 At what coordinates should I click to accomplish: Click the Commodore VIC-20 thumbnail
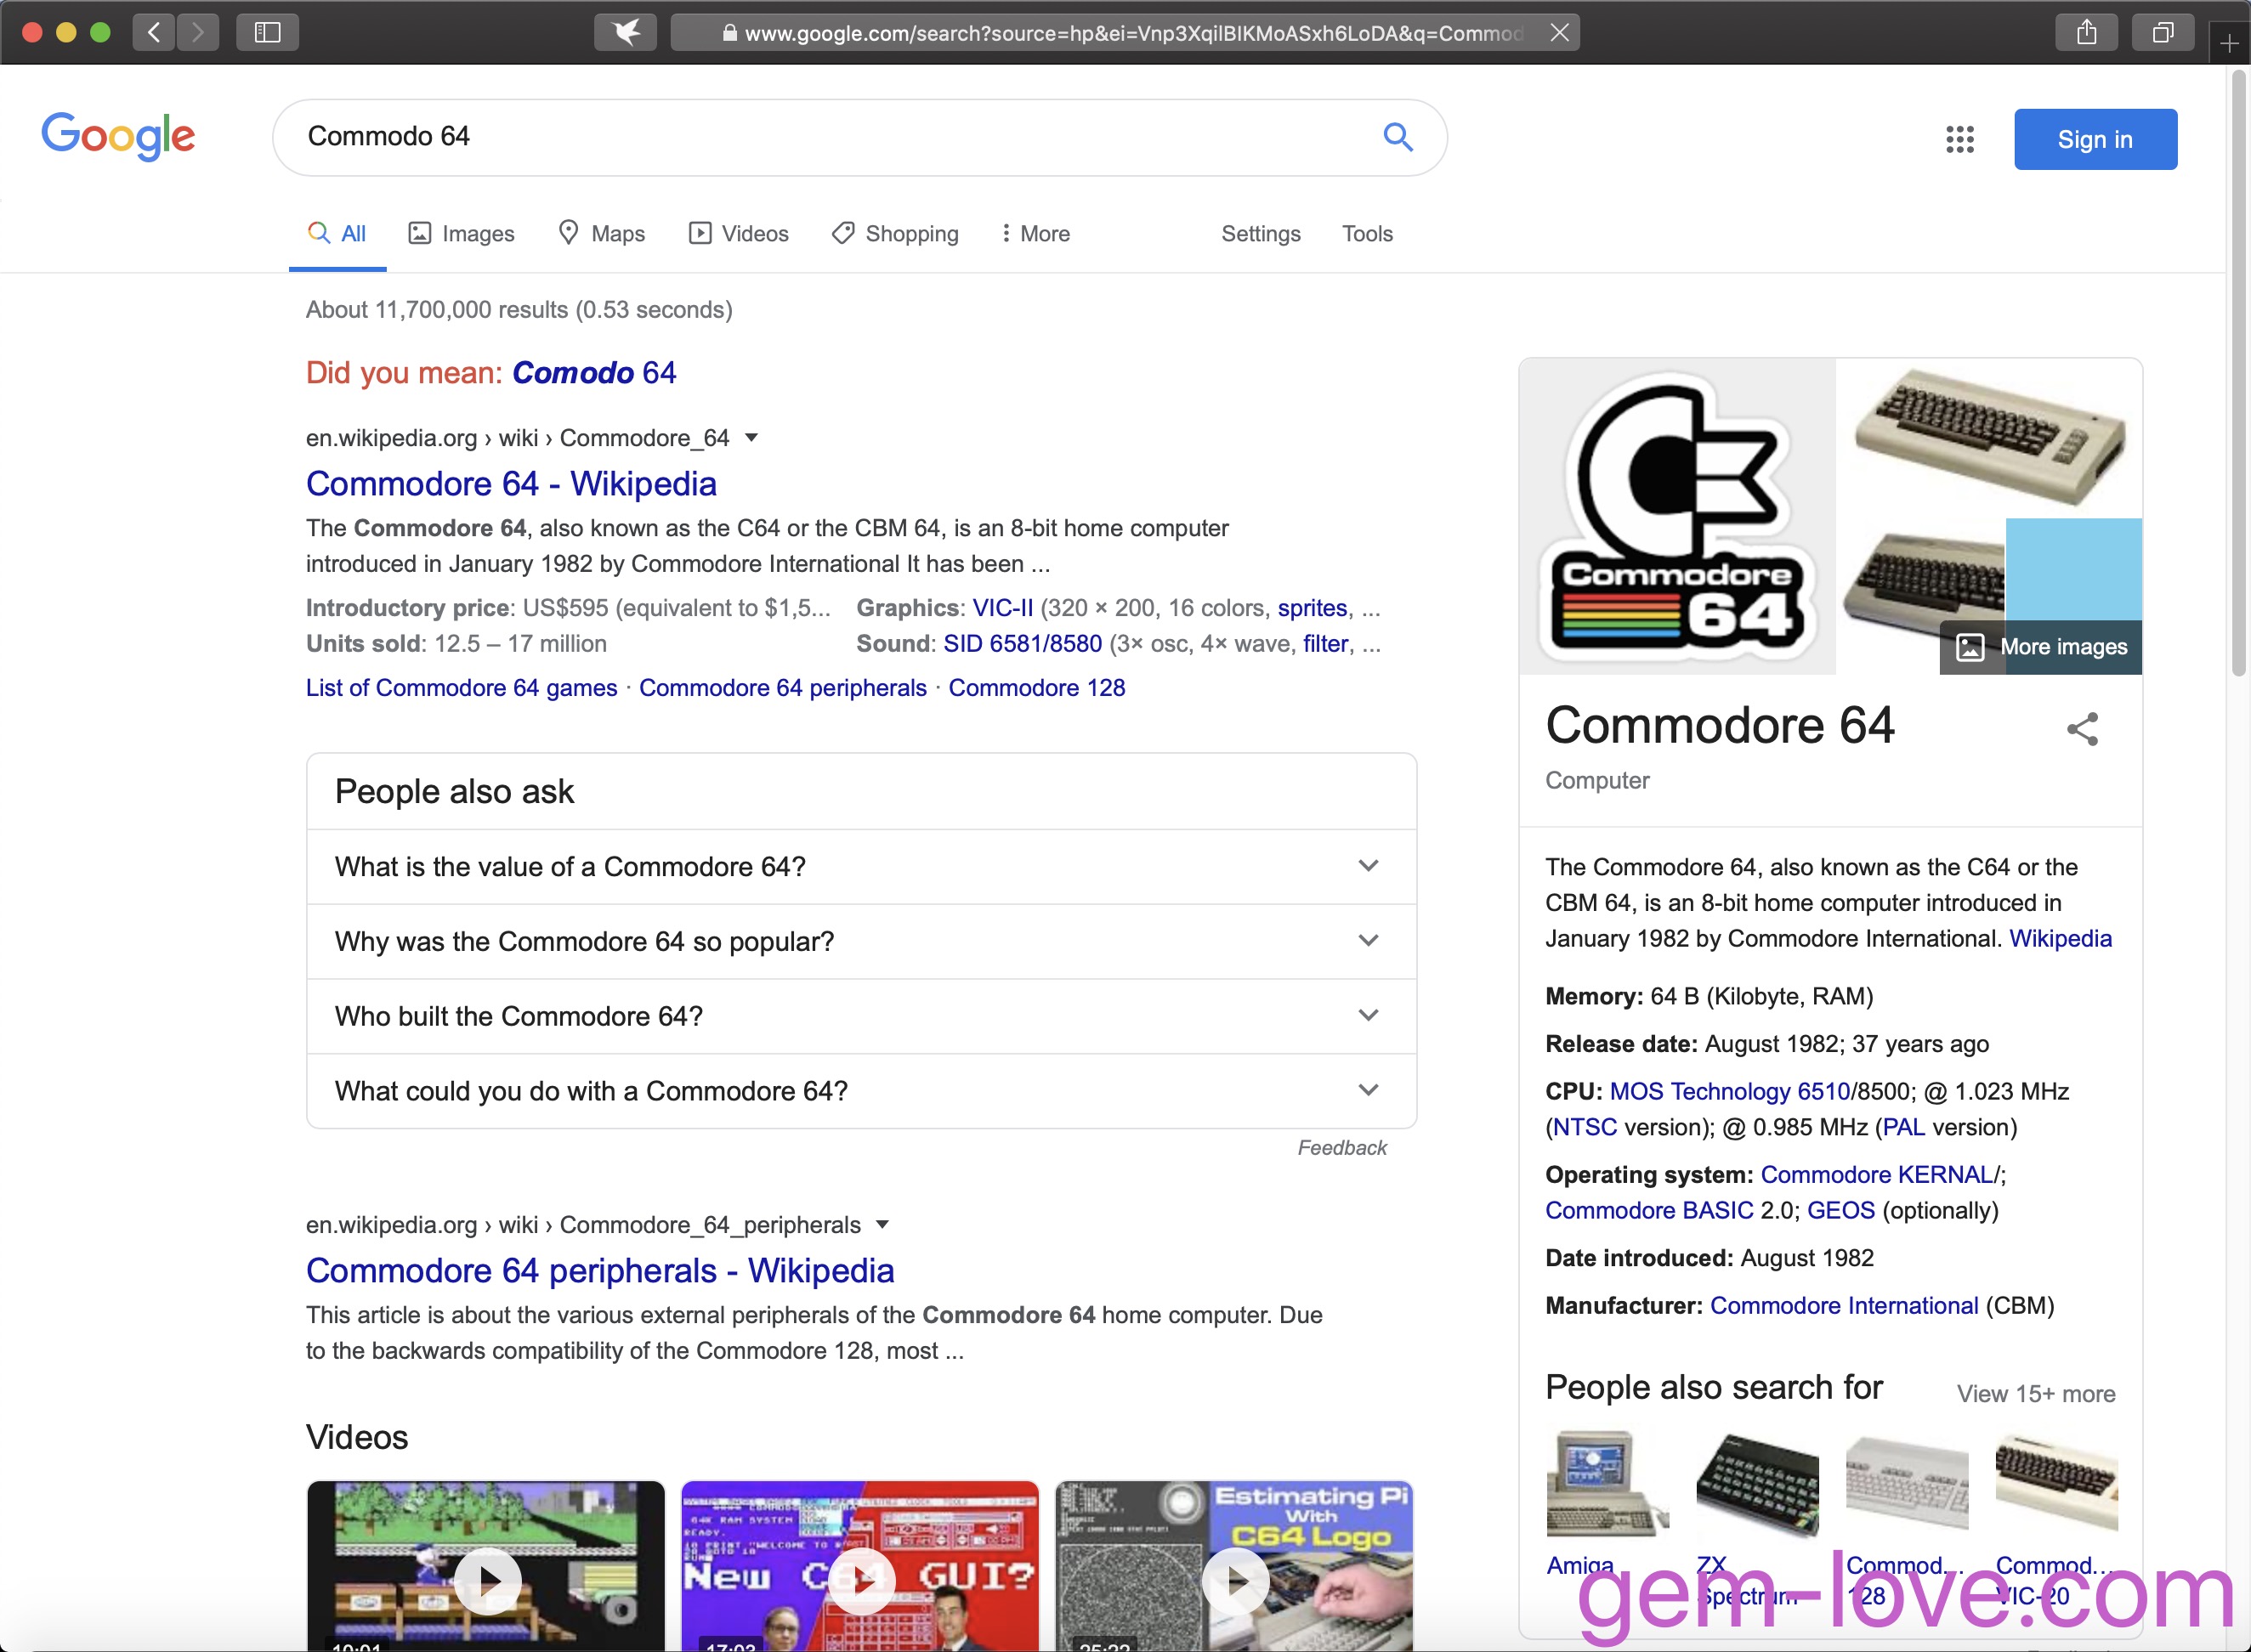tap(2056, 1484)
